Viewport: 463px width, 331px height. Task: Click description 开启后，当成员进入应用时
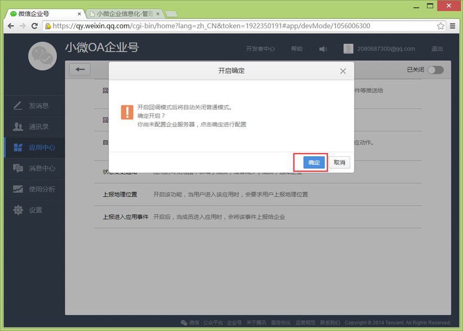click(219, 217)
